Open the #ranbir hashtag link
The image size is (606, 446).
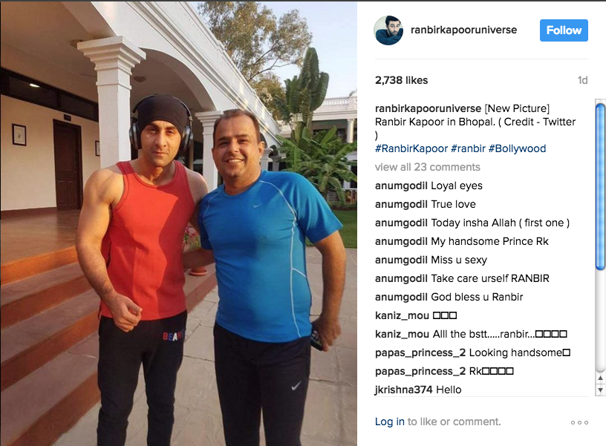point(468,148)
